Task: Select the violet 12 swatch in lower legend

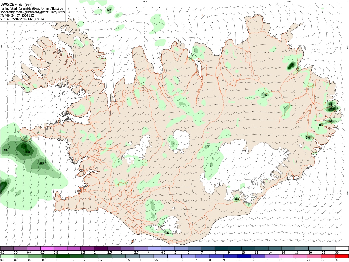Action: click(x=258, y=256)
